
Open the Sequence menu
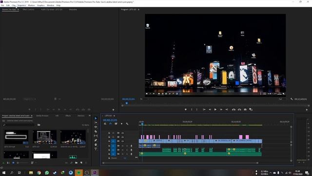pos(21,5)
